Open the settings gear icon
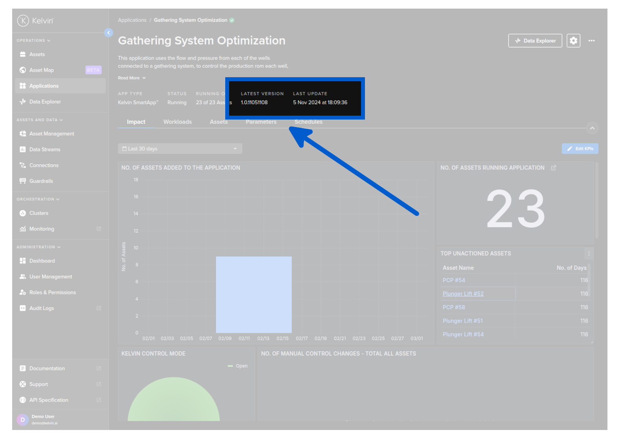Screen dimensions: 620x439 [573, 41]
